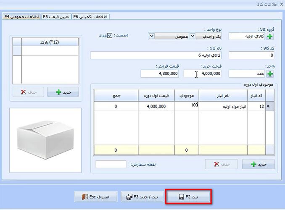Click the نام کالا text field
Screen dimensions: 285x210
(x=156, y=55)
